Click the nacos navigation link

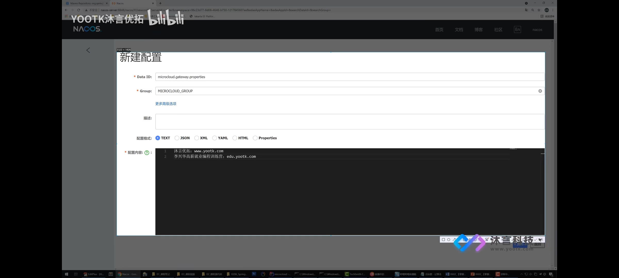pos(537,30)
